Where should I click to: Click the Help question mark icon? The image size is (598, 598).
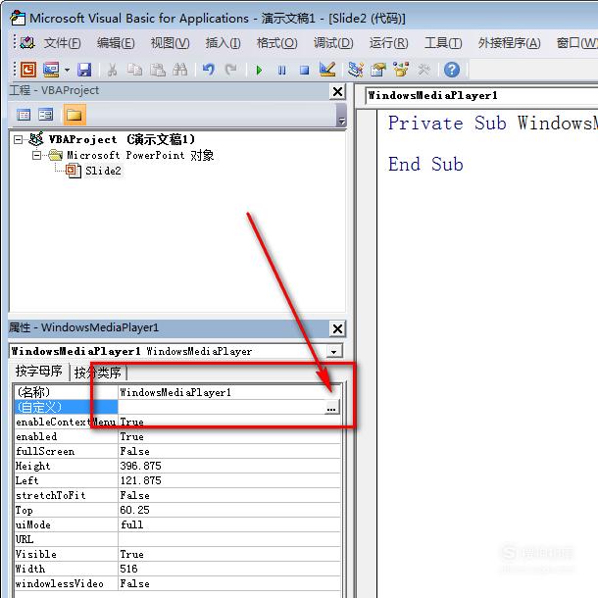click(x=452, y=70)
